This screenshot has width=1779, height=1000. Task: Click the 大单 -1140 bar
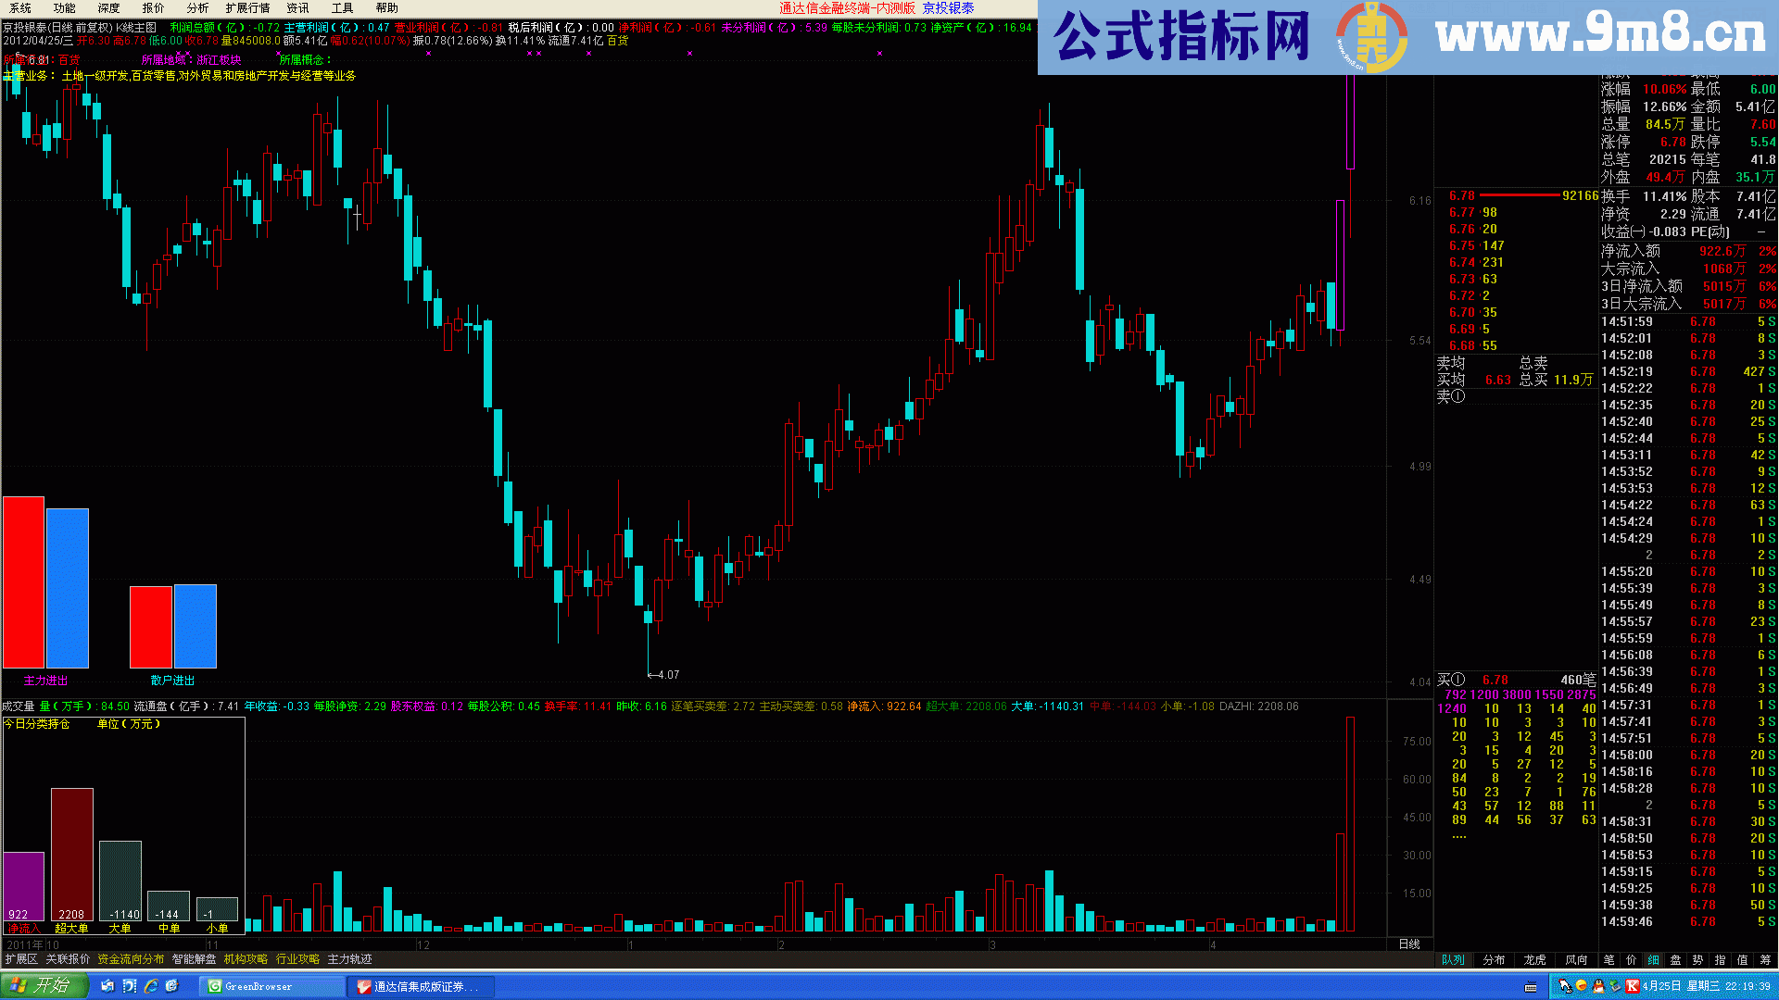click(x=120, y=881)
